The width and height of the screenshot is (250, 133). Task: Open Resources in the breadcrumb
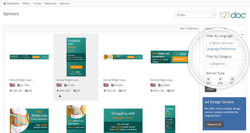51,4
